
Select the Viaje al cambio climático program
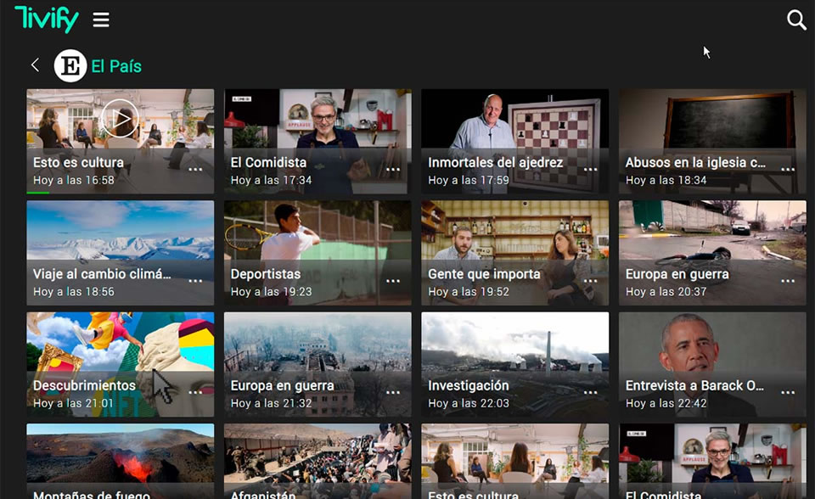(120, 246)
